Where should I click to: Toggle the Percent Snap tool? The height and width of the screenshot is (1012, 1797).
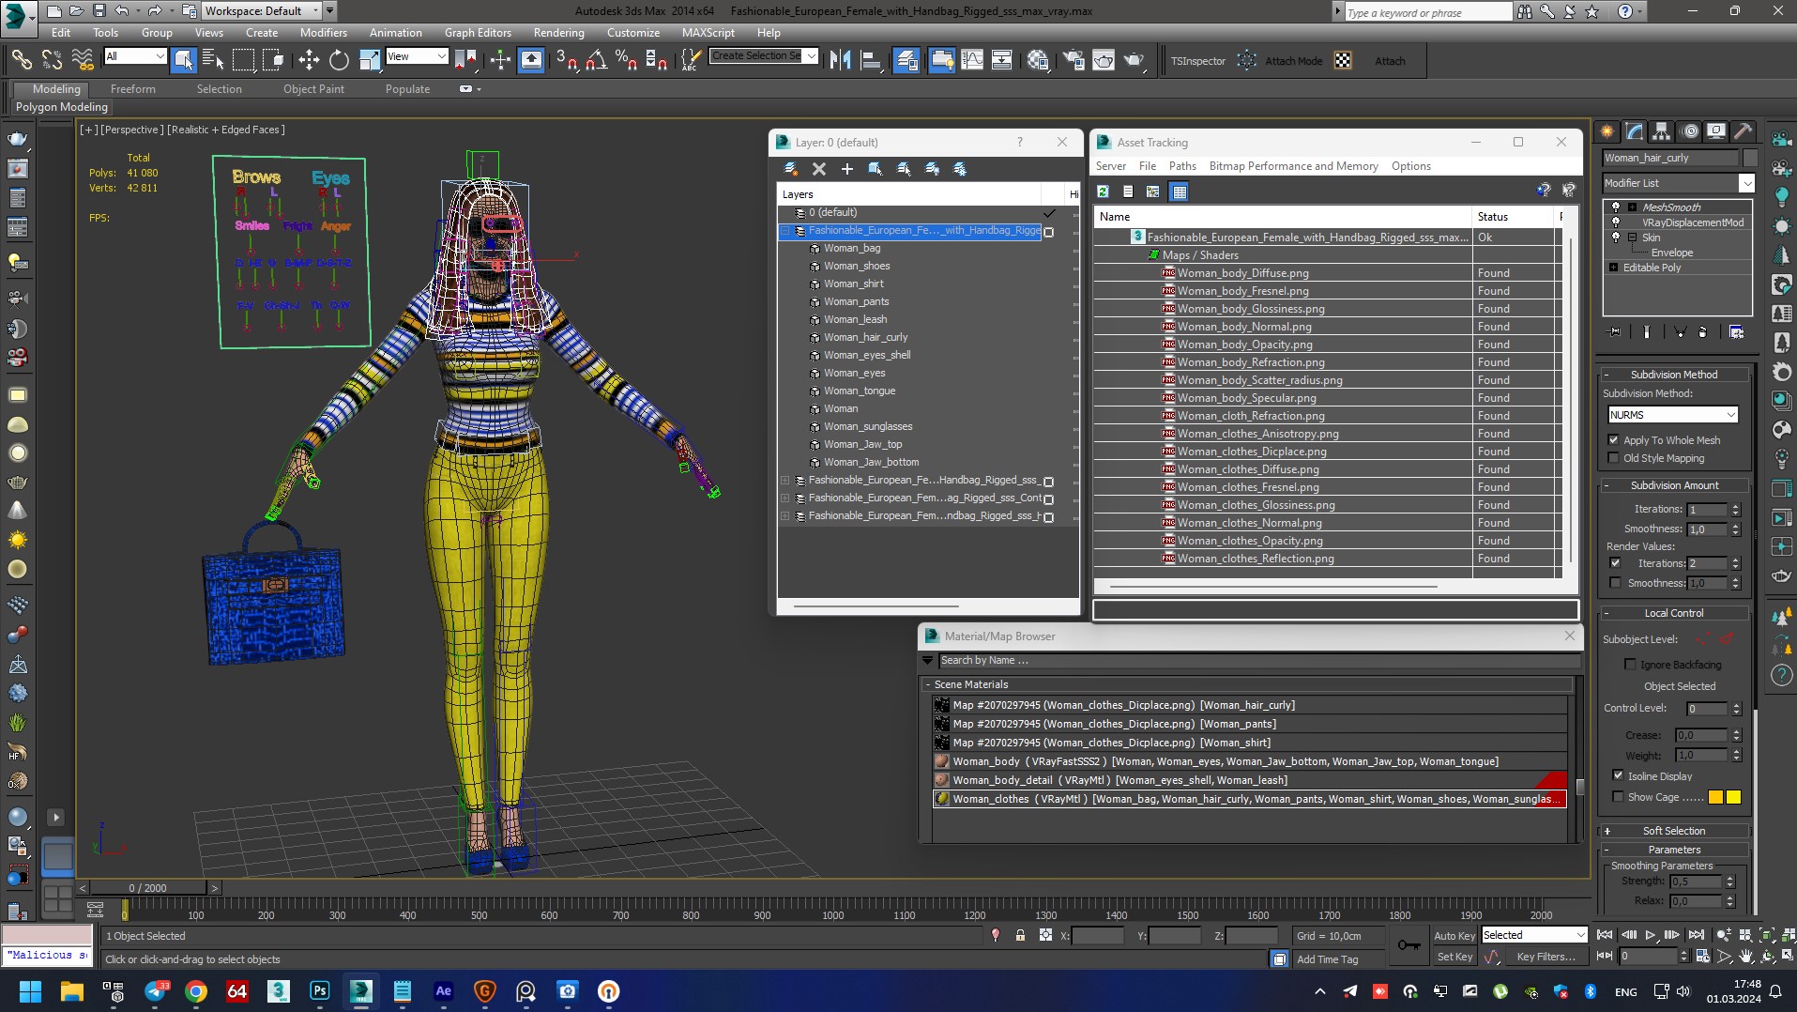click(626, 60)
